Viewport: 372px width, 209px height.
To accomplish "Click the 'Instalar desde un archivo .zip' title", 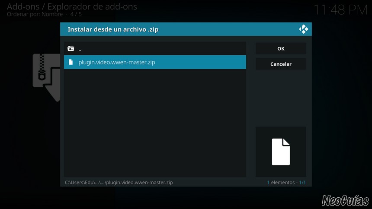I will click(x=113, y=29).
